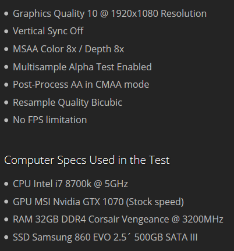The image size is (234, 251).
Task: Click the MSAA Color 8x Depth 8x item
Action: [x=68, y=49]
